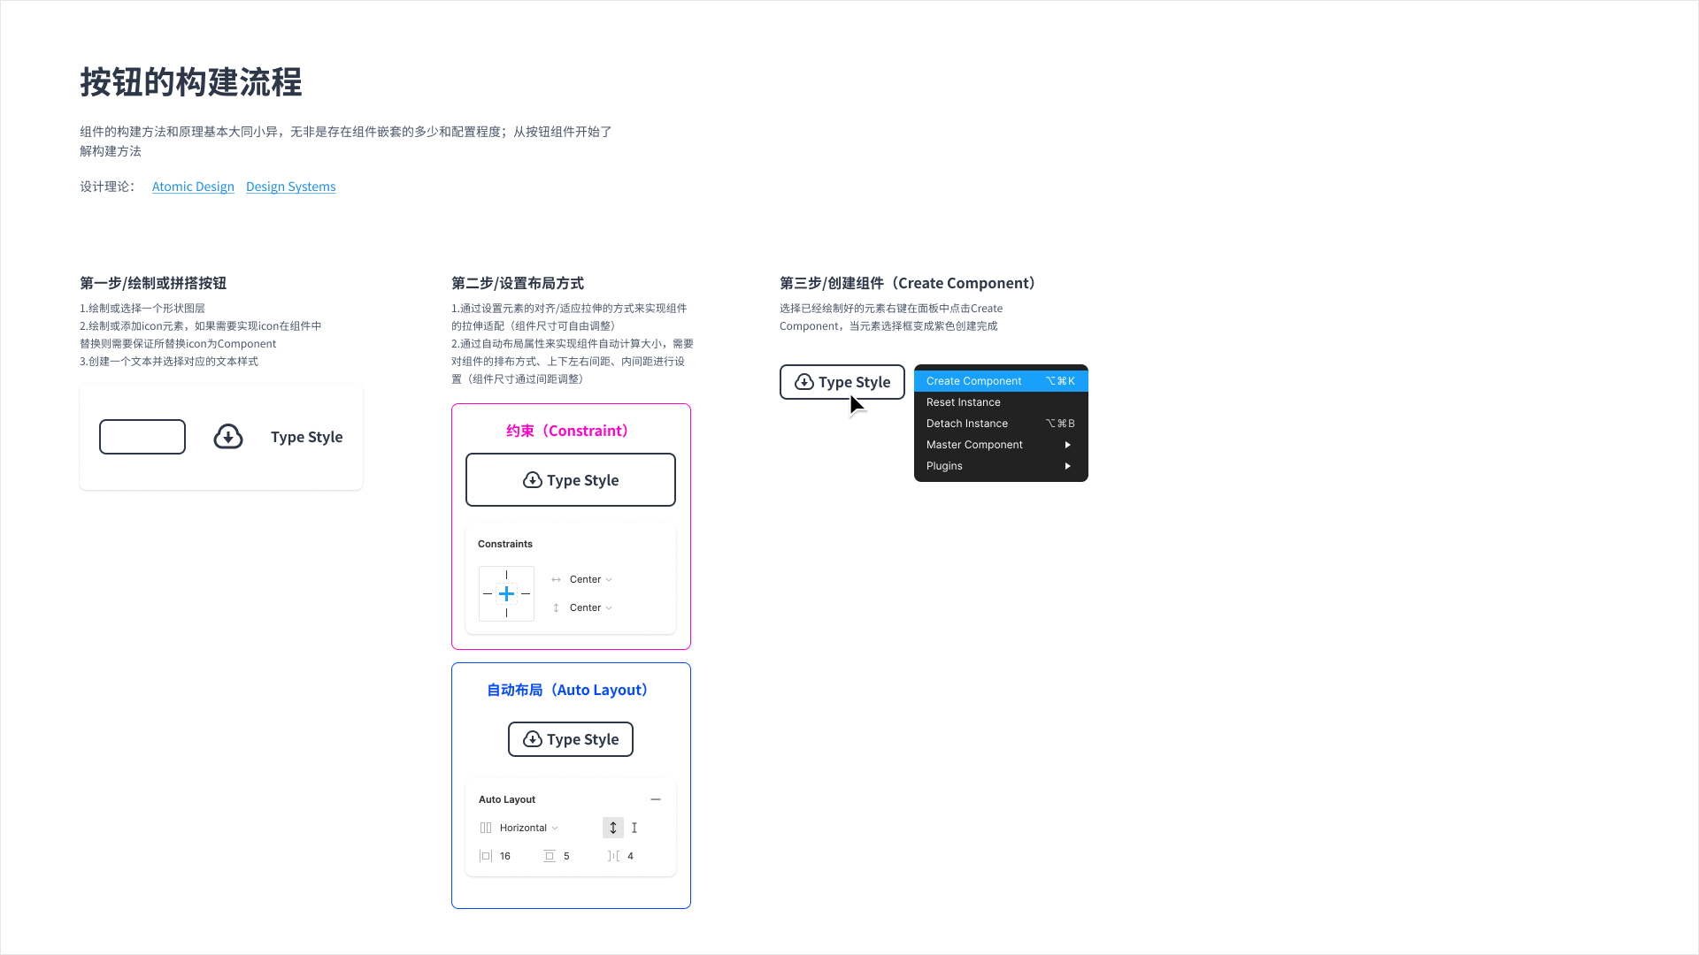This screenshot has width=1699, height=955.
Task: Click the horizontal center constraint icon
Action: click(x=557, y=578)
